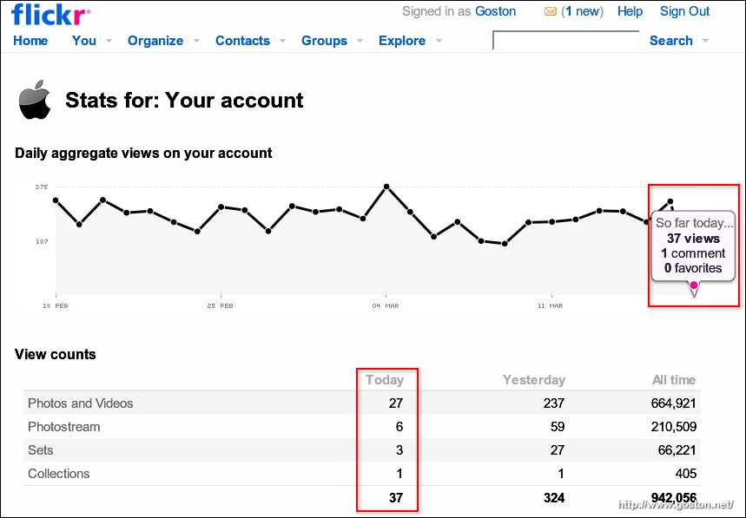Expand the You menu arrow
746x518 pixels.
tap(109, 41)
